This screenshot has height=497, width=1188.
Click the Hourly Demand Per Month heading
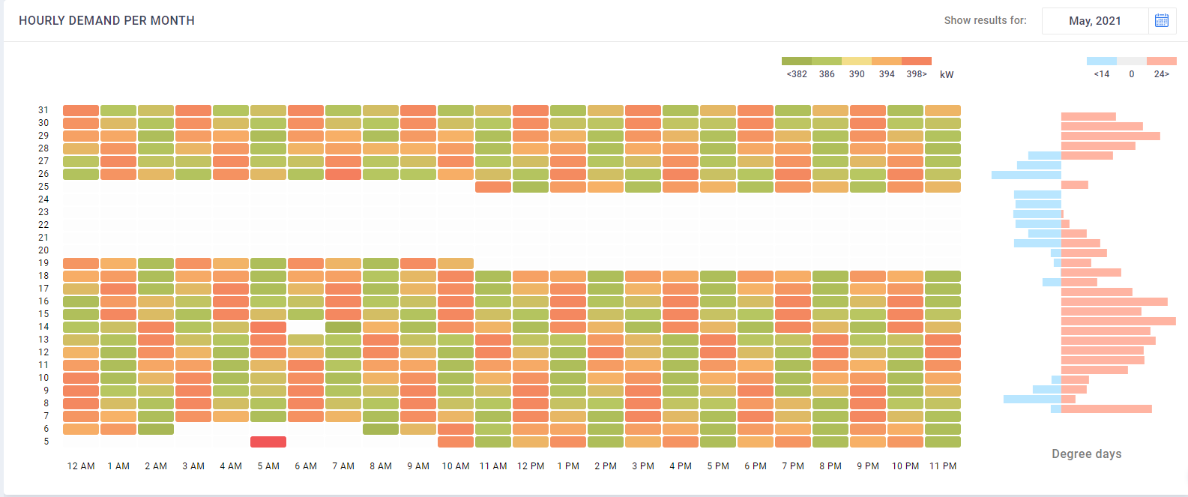[x=106, y=21]
